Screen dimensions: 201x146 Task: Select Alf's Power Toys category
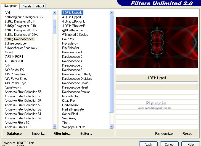(15, 83)
